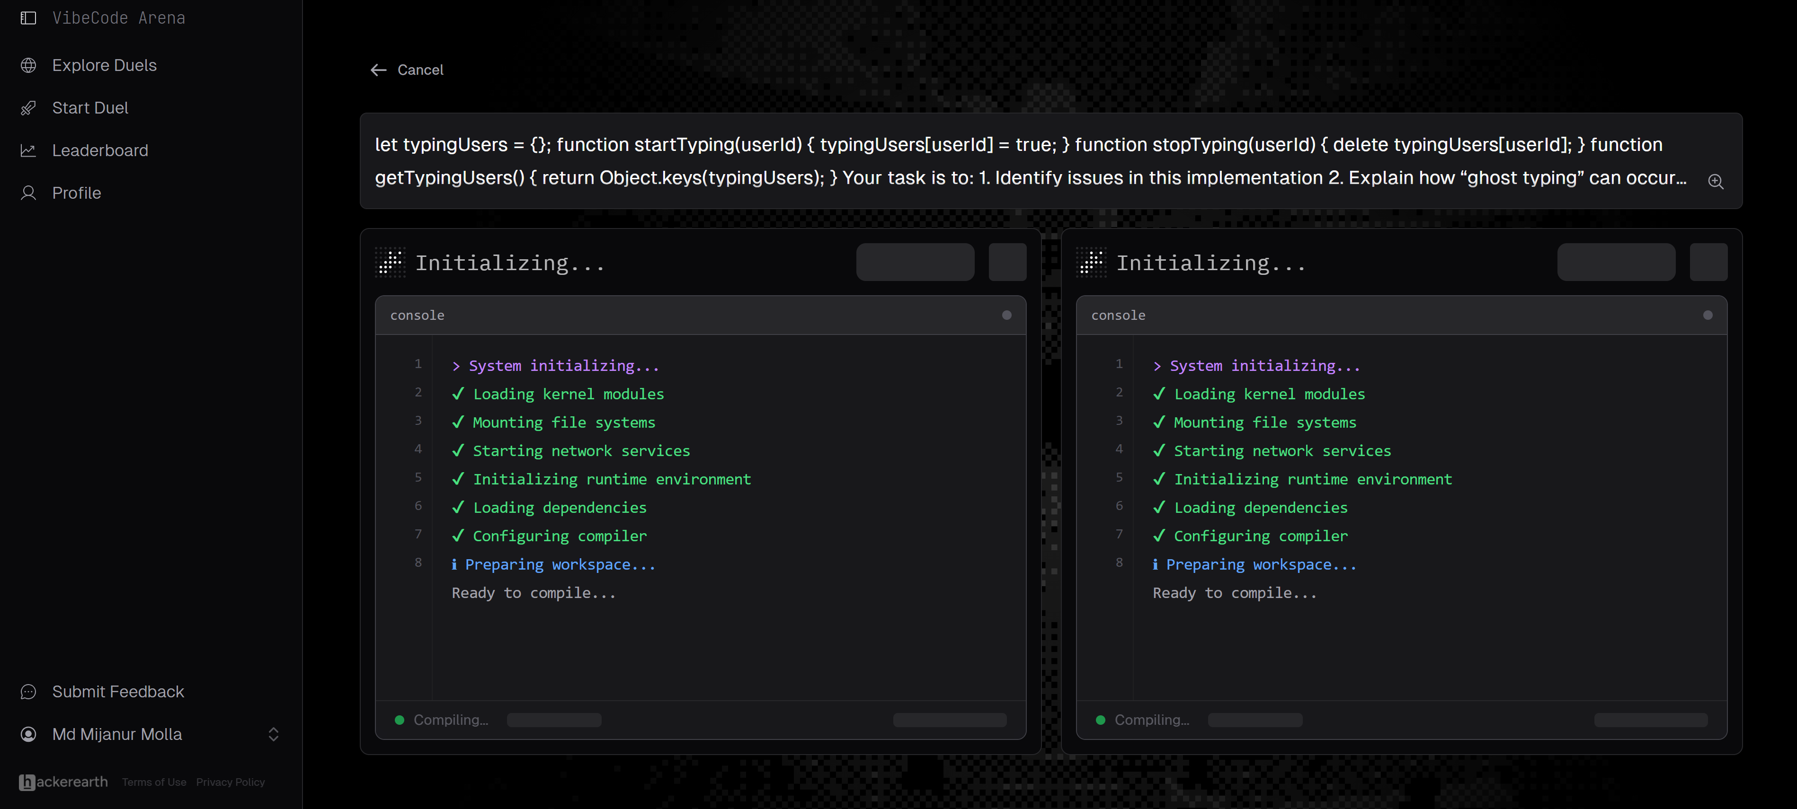Click the user avatar icon beside Md Mijanur Molla

pos(28,734)
